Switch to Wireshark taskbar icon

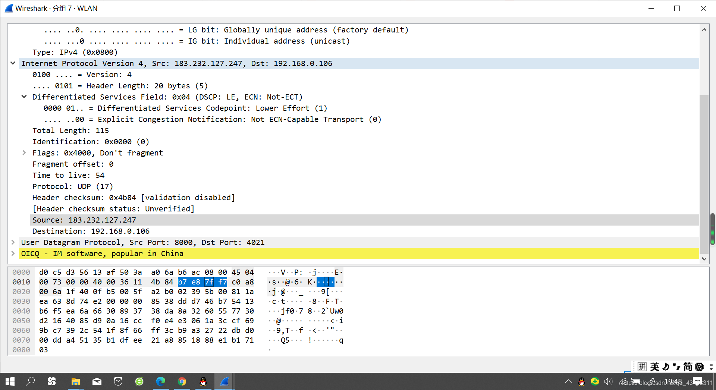pyautogui.click(x=224, y=381)
